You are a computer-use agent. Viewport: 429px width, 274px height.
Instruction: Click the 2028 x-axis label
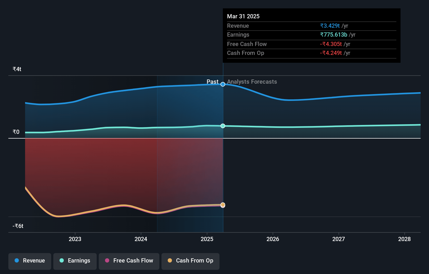[x=404, y=239]
